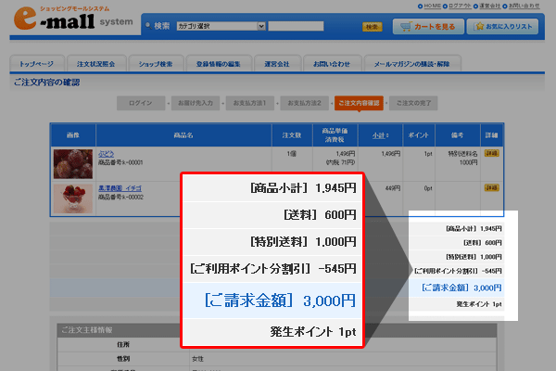This screenshot has width=556, height=371.
Task: Click the ログイン step in progress bar
Action: pos(142,103)
